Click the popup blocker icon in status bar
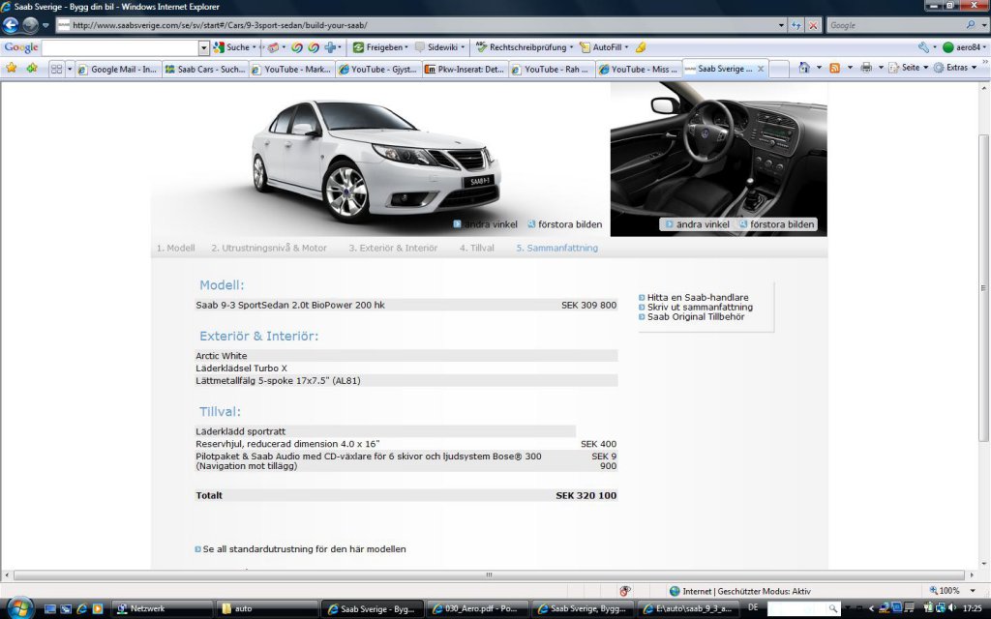Viewport: 991px width, 619px height. [x=624, y=591]
